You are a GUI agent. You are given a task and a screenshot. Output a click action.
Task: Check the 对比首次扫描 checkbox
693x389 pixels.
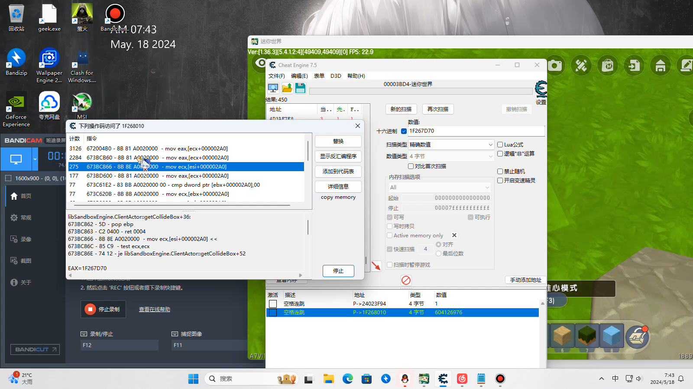click(x=411, y=166)
